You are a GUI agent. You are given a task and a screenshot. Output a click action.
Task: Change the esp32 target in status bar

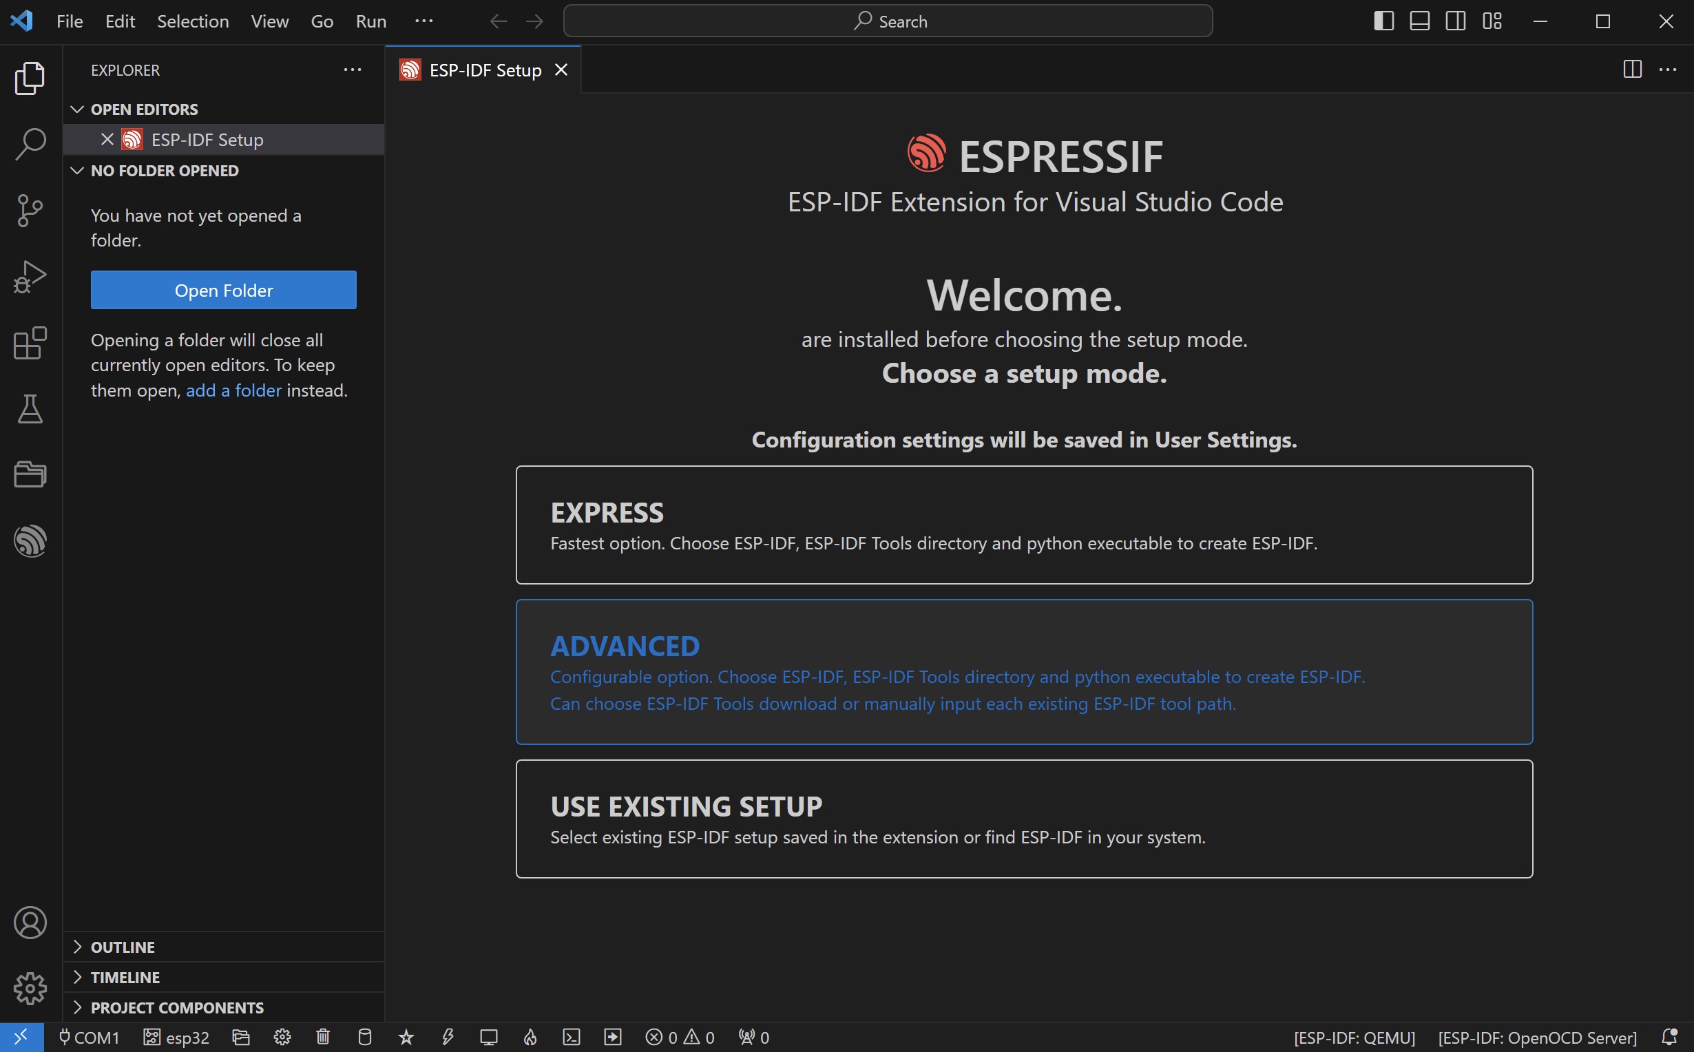coord(176,1038)
